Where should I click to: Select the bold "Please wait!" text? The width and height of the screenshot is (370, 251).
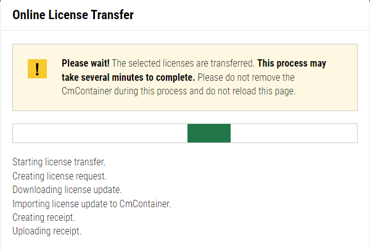(85, 64)
